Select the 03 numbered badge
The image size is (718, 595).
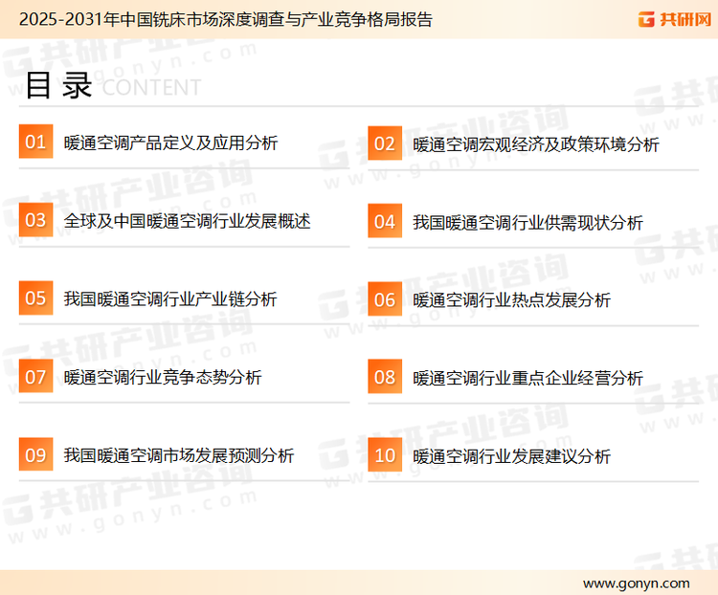pos(35,221)
